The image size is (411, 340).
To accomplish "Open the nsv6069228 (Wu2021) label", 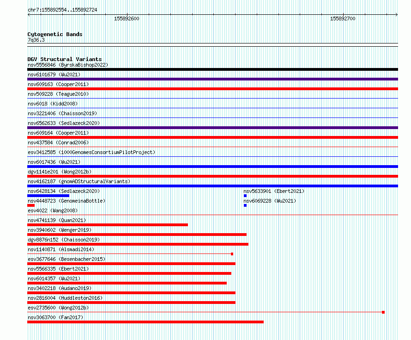I will 270,201.
